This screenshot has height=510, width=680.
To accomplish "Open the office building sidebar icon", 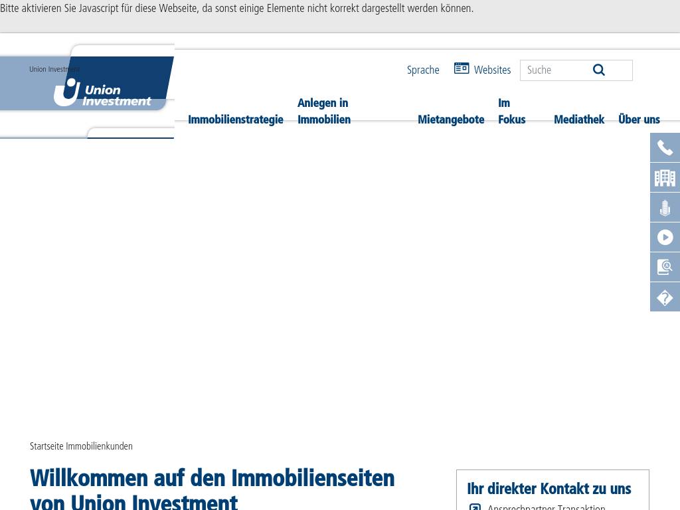I will tap(665, 177).
